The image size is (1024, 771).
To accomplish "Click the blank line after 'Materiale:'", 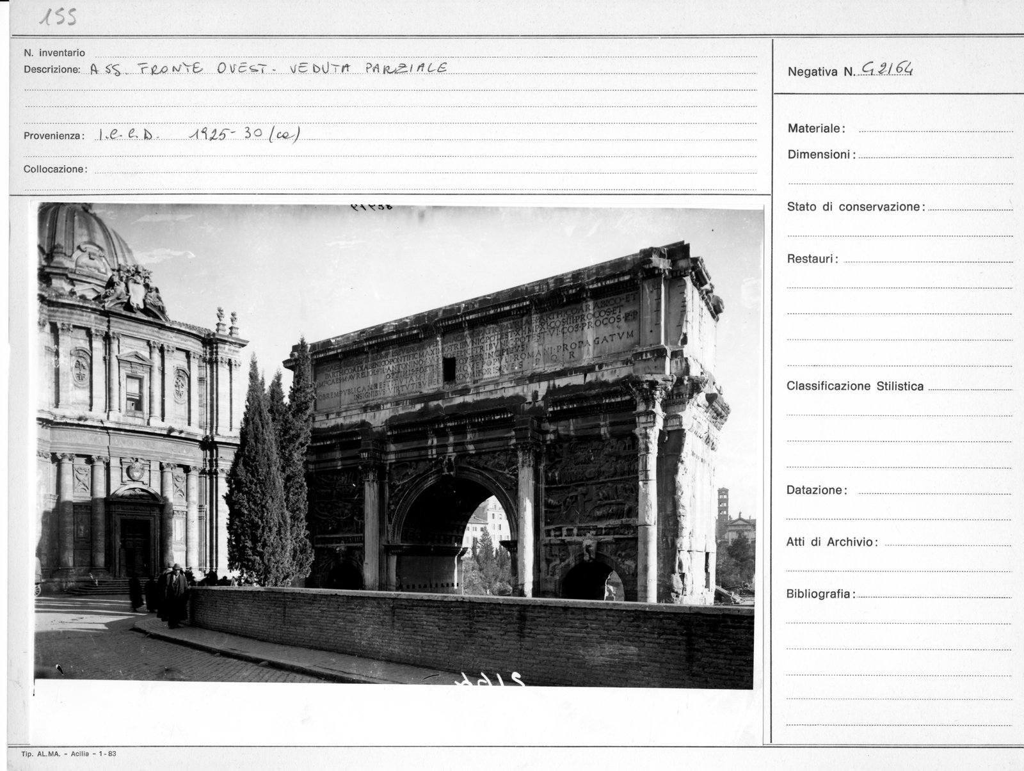I will (x=936, y=131).
